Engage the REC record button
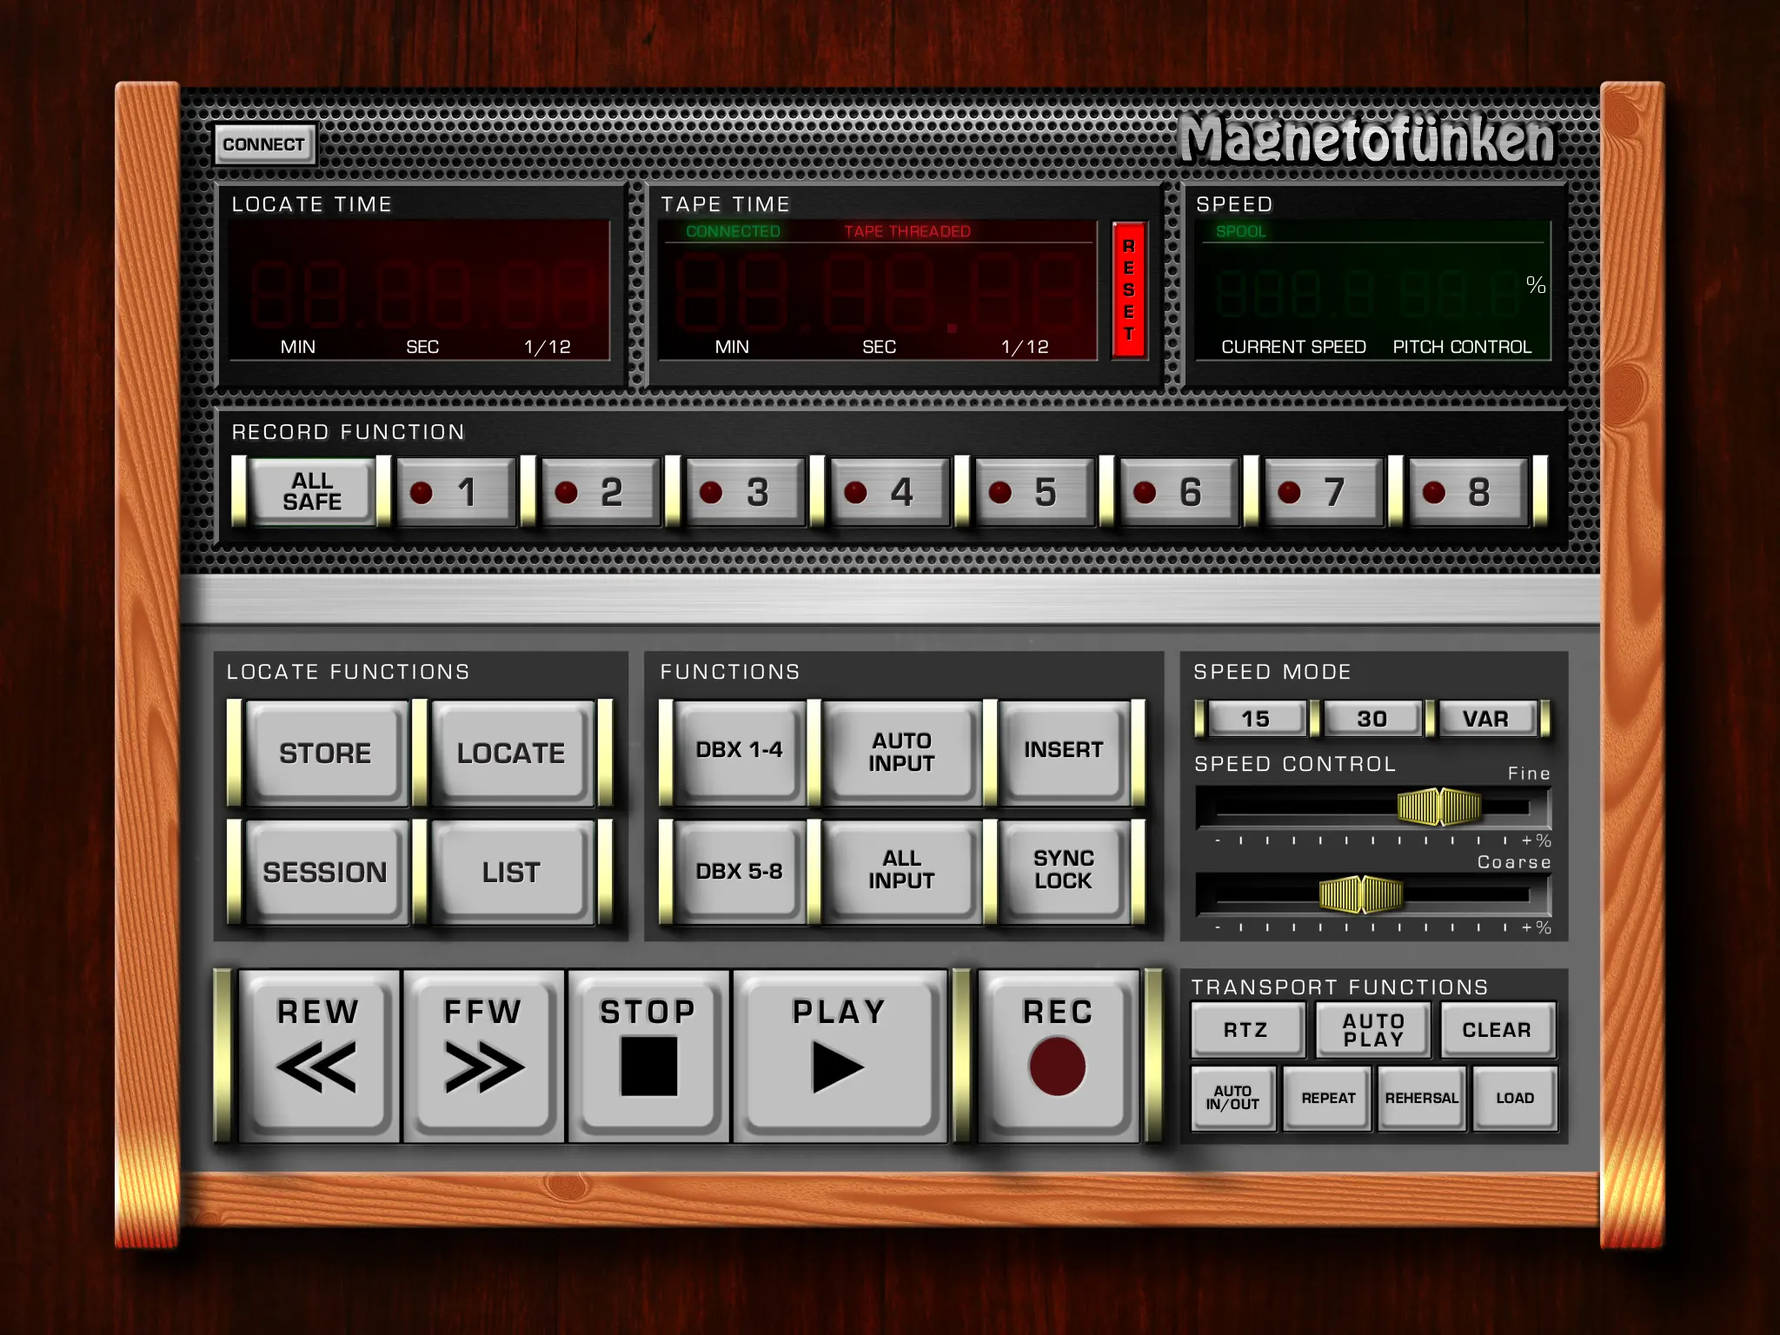 (x=1058, y=1055)
